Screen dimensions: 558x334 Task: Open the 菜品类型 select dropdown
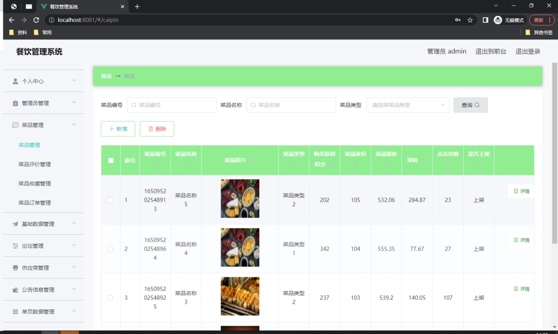408,105
